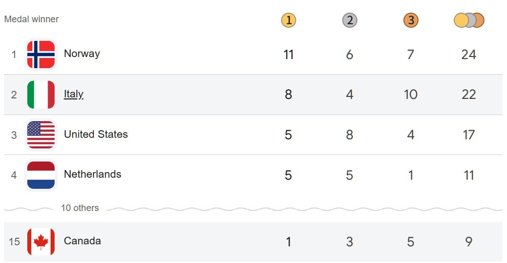507x263 pixels.
Task: Click the gold medal column icon
Action: (288, 20)
